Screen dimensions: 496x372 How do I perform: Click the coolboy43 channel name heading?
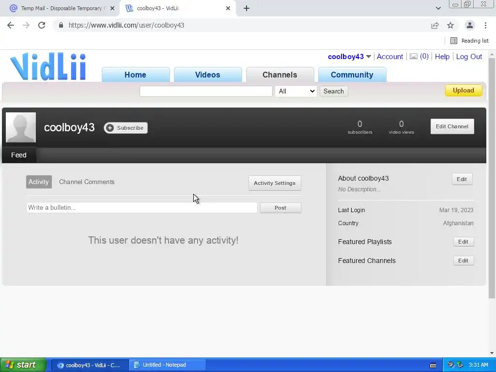tap(69, 127)
